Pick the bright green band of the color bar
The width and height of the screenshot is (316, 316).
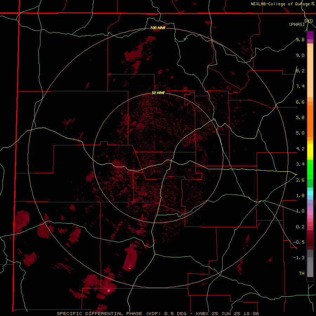click(310, 169)
